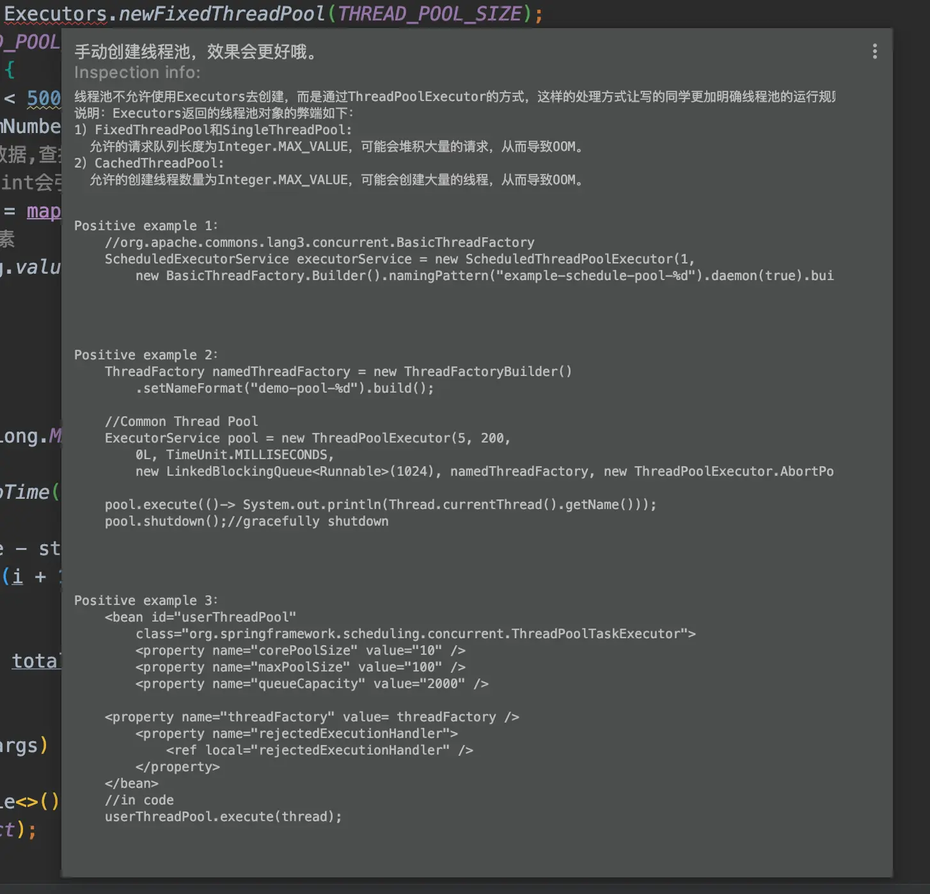
Task: Click the 'ExecutorService pool = new ThreadPoolExecutor(5, 200,' line
Action: click(308, 438)
